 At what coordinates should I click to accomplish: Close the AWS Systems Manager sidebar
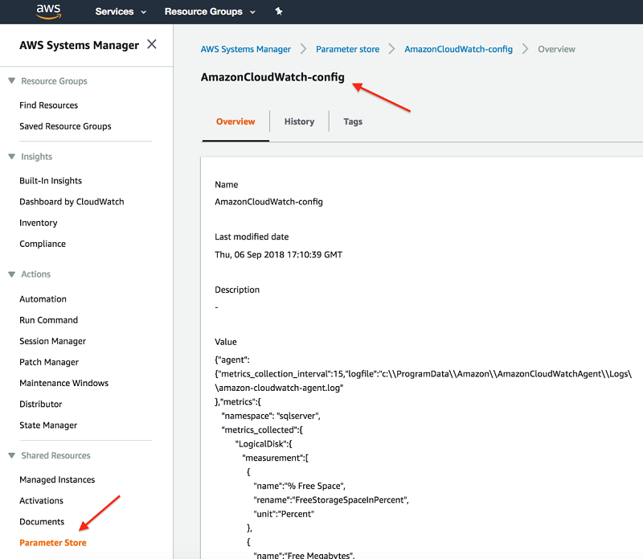[152, 44]
